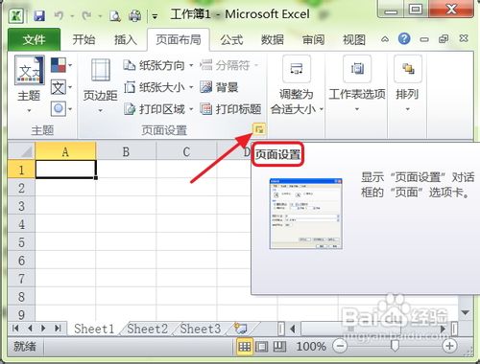Select row 5 header
480x364 pixels.
coord(21,242)
